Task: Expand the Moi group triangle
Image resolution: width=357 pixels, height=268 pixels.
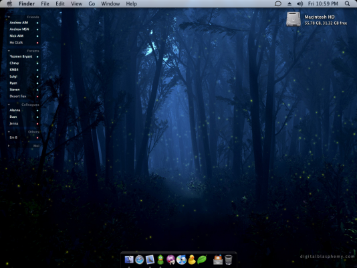Action: click(9, 146)
